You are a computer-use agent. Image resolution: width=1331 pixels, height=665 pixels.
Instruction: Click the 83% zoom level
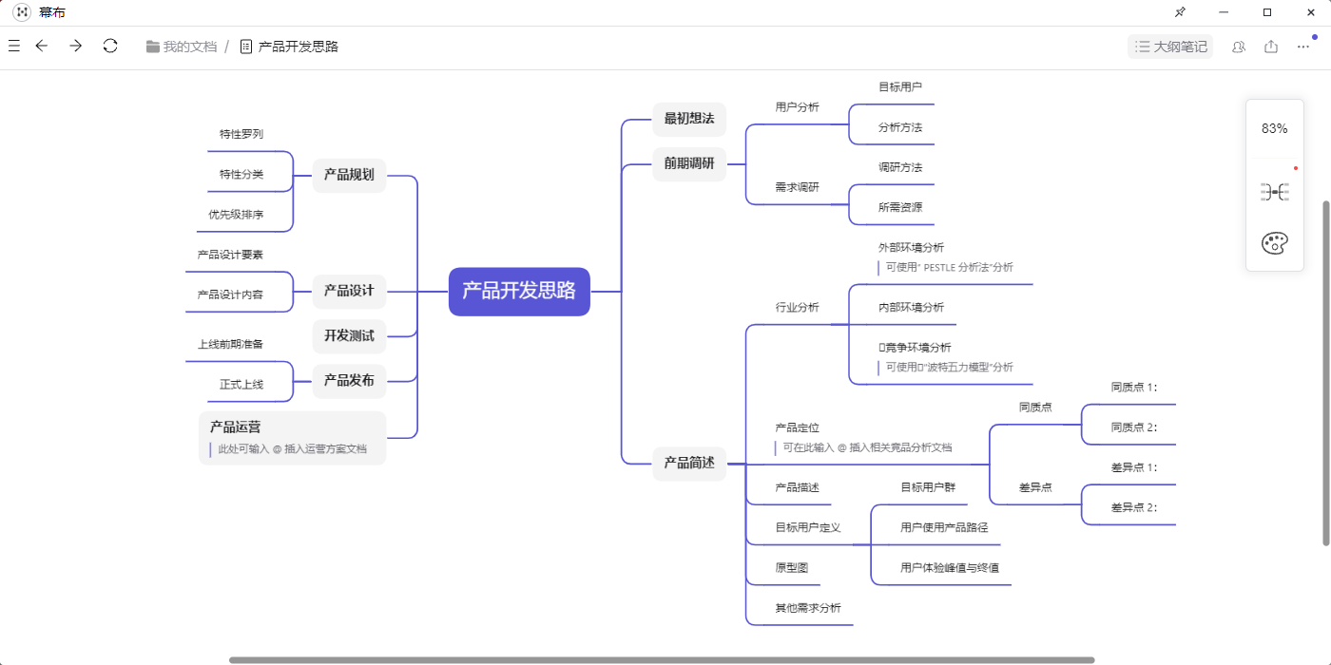pyautogui.click(x=1274, y=128)
